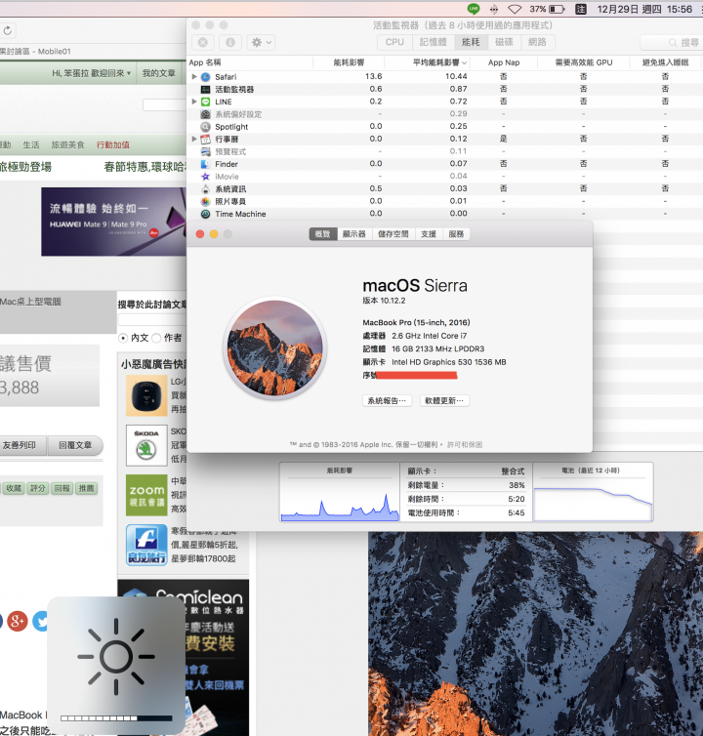
Task: Select the Finder icon row
Action: coord(205,164)
